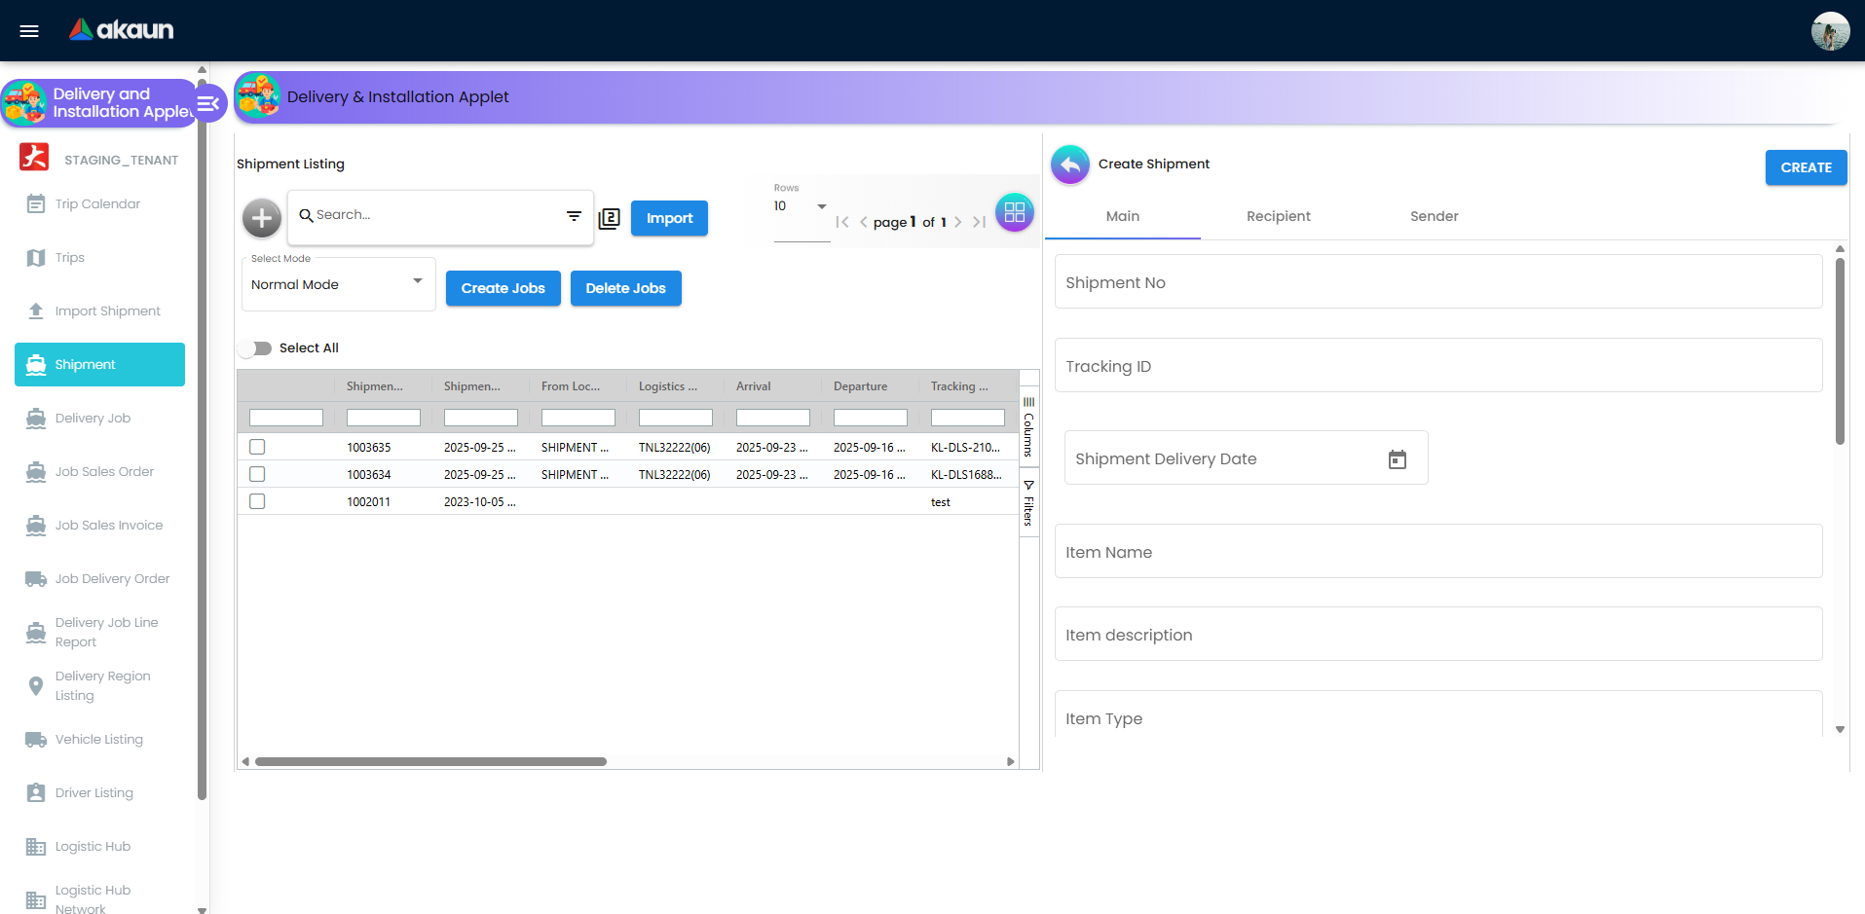The image size is (1865, 914).
Task: Select Vehicle Listing in the sidebar
Action: [x=34, y=739]
